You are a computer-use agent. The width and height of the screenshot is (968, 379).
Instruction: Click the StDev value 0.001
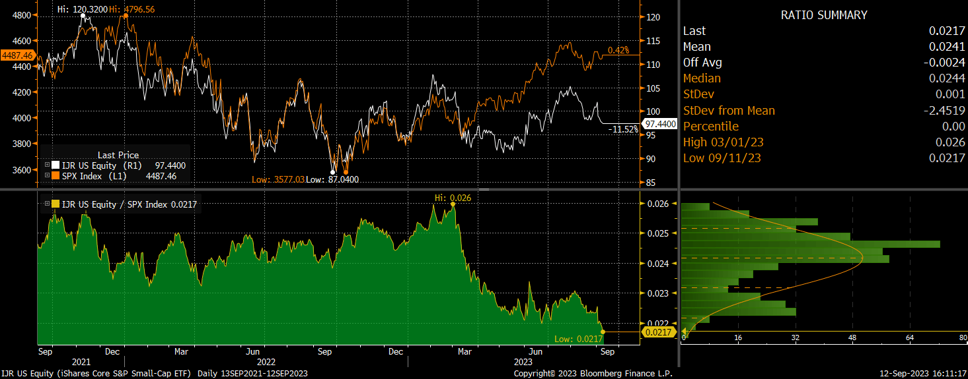951,94
